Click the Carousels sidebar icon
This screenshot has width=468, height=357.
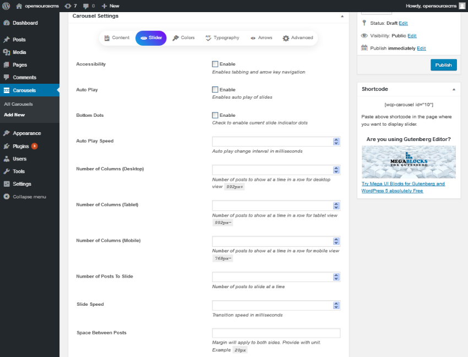tap(6, 90)
